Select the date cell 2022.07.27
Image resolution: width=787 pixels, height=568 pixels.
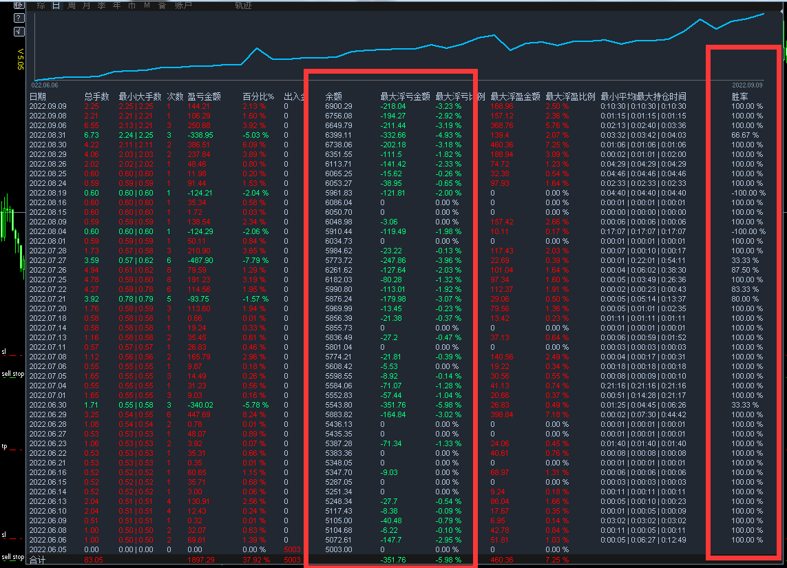(48, 260)
